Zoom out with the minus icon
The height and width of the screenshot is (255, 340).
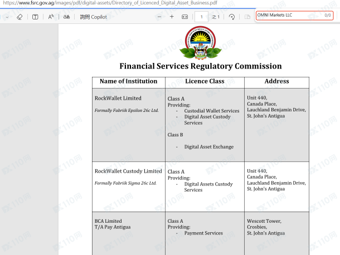coord(159,17)
